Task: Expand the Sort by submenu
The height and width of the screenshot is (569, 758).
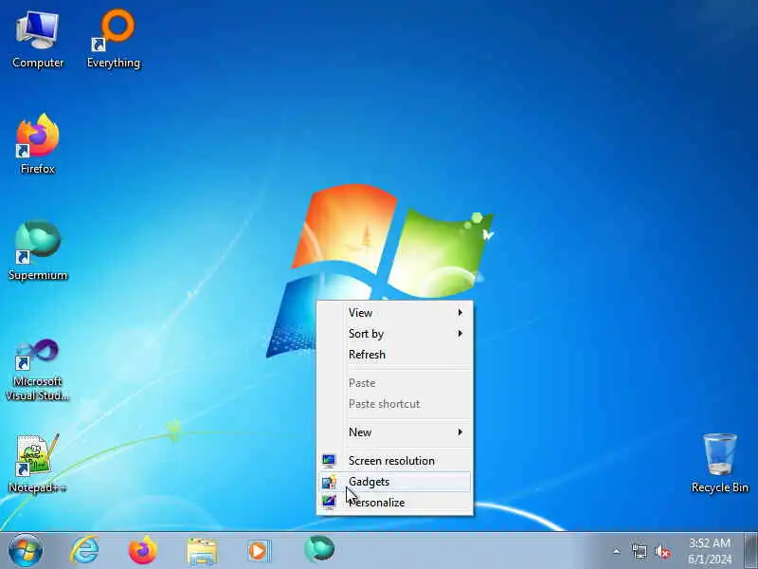Action: coord(394,334)
